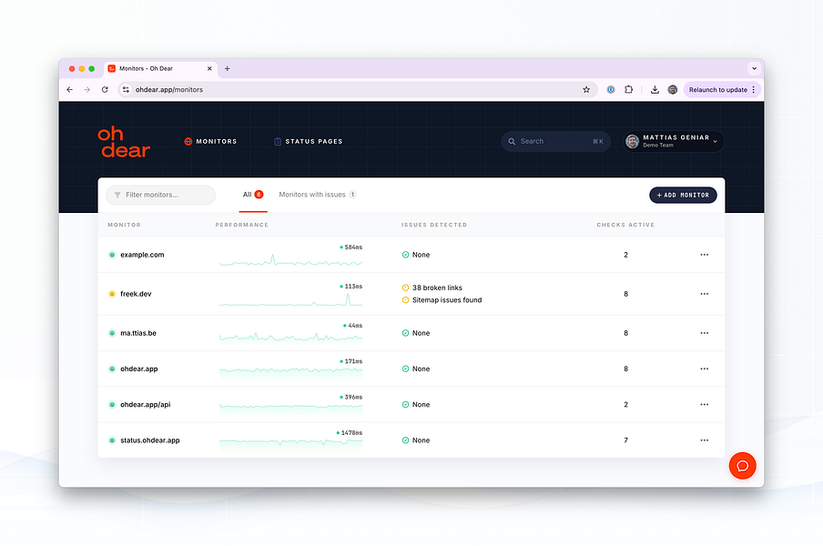Open the Chrome three-dot menu
The width and height of the screenshot is (823, 546).
[754, 90]
